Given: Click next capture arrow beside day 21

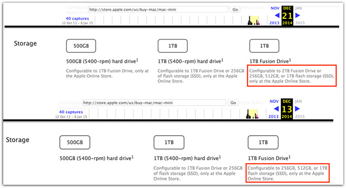Looking at the screenshot, I should tap(298, 15).
